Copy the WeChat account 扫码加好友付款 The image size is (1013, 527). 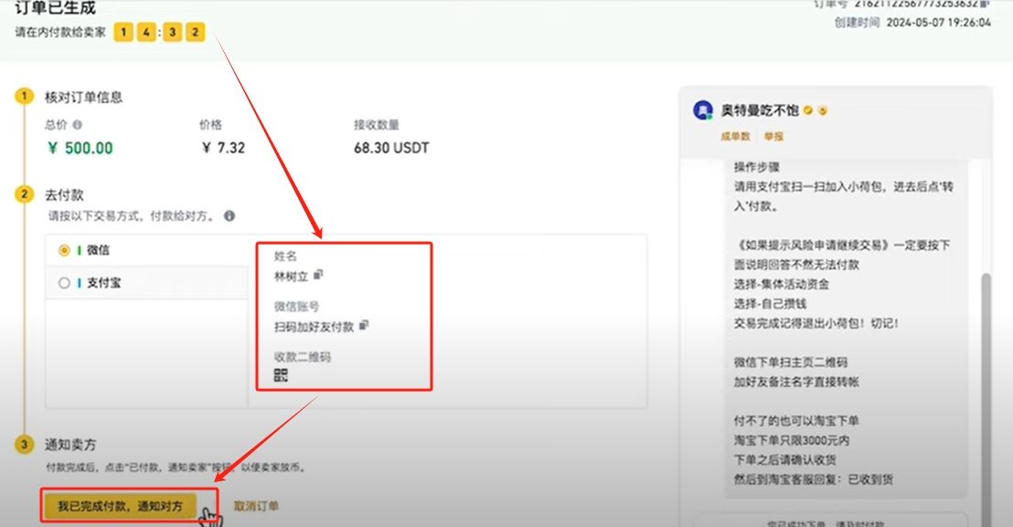[364, 324]
